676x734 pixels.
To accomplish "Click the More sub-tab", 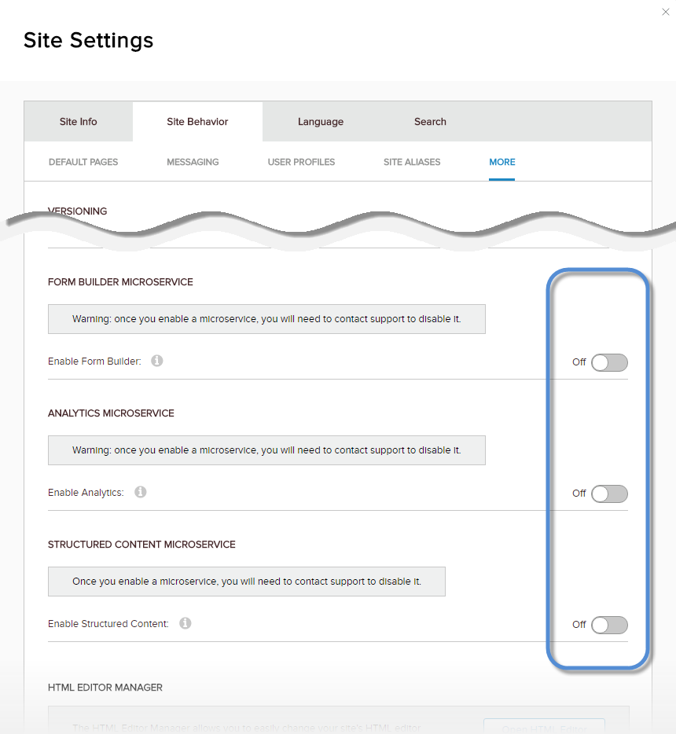I will click(502, 162).
